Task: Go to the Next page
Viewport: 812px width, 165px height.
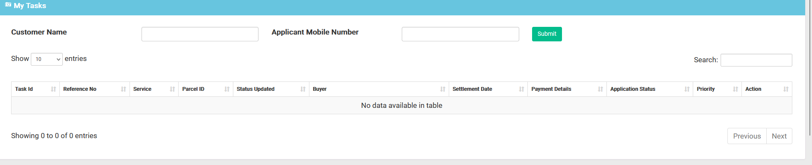Action: [779, 136]
